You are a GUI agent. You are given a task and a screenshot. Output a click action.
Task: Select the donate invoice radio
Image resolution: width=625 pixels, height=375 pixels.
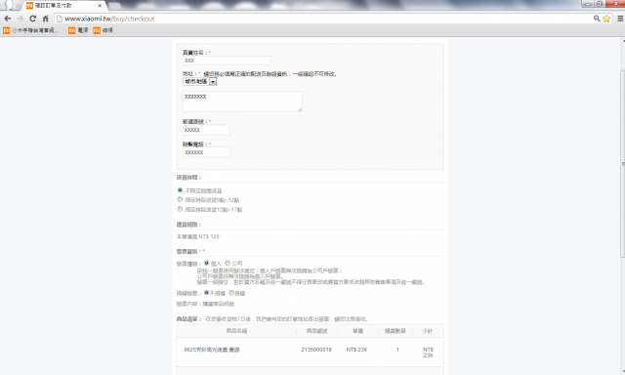pos(231,293)
